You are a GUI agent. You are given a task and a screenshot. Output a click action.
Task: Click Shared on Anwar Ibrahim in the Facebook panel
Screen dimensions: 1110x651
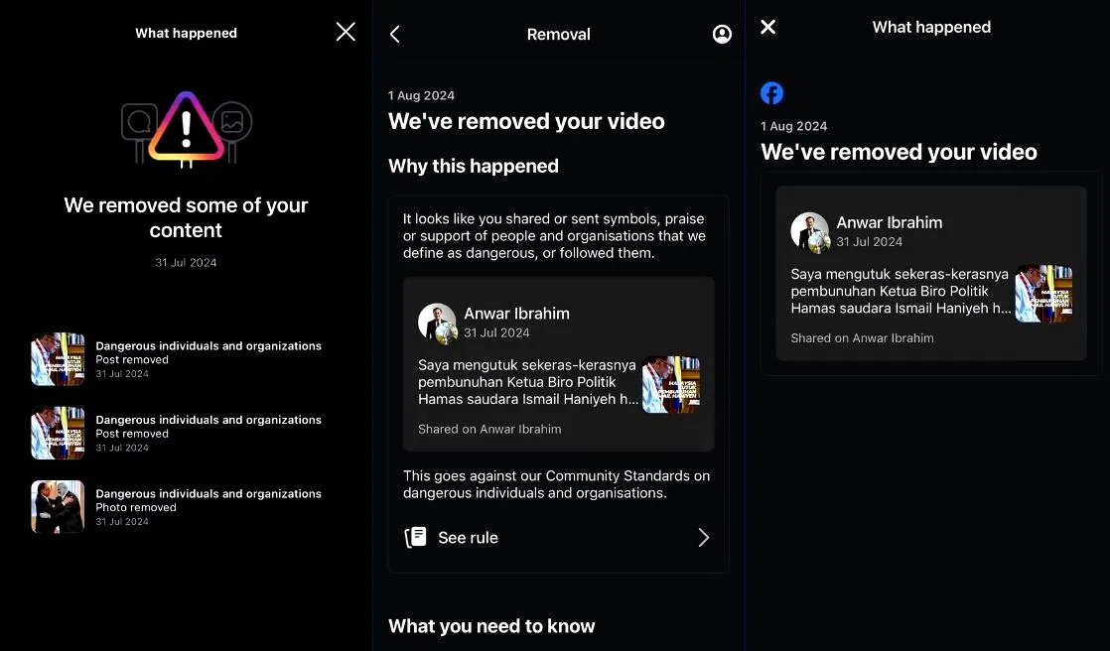(x=862, y=338)
